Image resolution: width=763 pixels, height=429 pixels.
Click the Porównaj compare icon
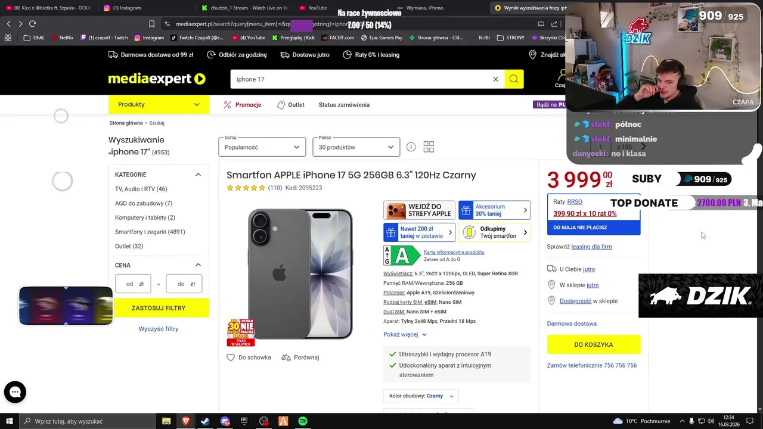point(286,357)
